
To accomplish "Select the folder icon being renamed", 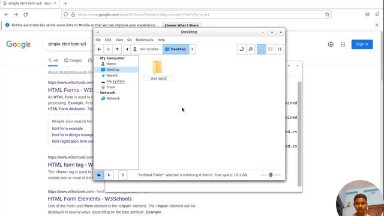I will point(157,67).
